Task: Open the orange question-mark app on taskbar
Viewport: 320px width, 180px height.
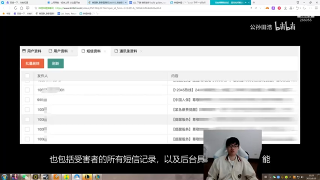Action: point(56,176)
